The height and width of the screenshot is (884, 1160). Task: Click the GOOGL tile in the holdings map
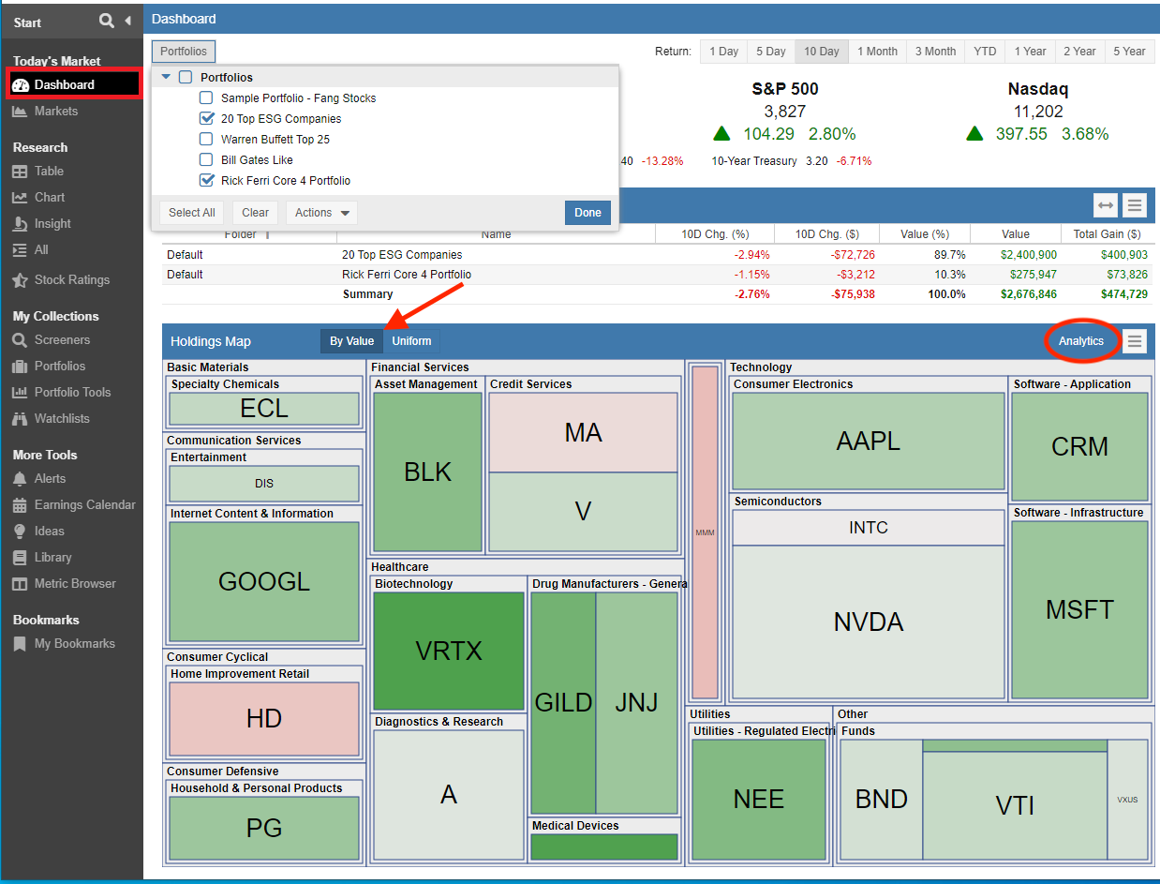pos(264,581)
